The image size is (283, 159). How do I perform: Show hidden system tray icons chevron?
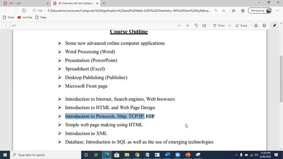(236, 155)
